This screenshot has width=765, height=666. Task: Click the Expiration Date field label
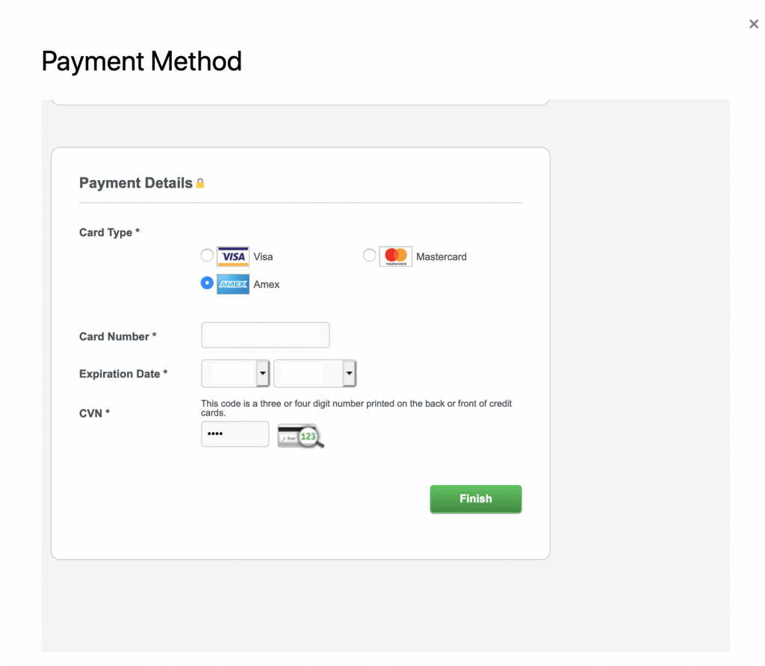pos(123,374)
